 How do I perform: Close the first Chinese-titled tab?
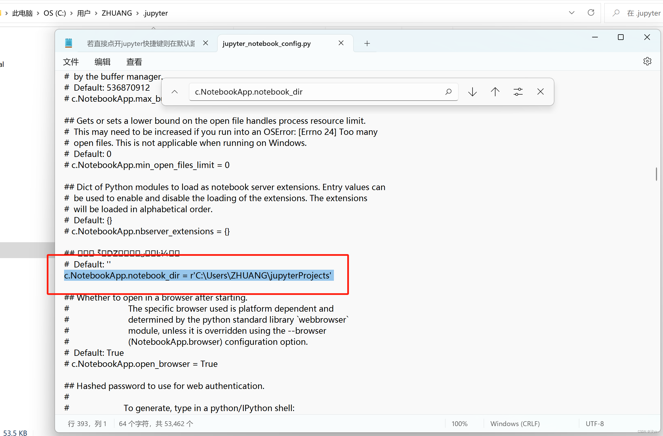click(x=206, y=43)
